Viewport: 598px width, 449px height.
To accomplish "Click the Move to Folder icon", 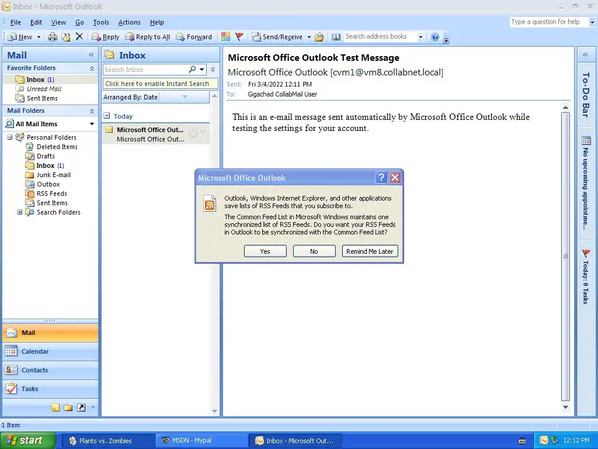I will coord(66,37).
